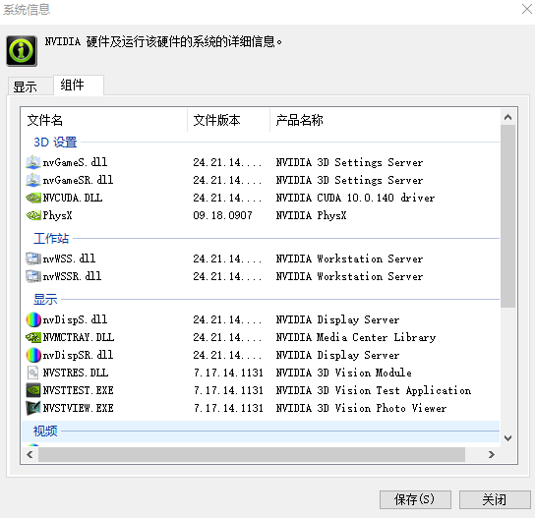
Task: Click the nvDispS.dll color wheel icon
Action: [33, 319]
